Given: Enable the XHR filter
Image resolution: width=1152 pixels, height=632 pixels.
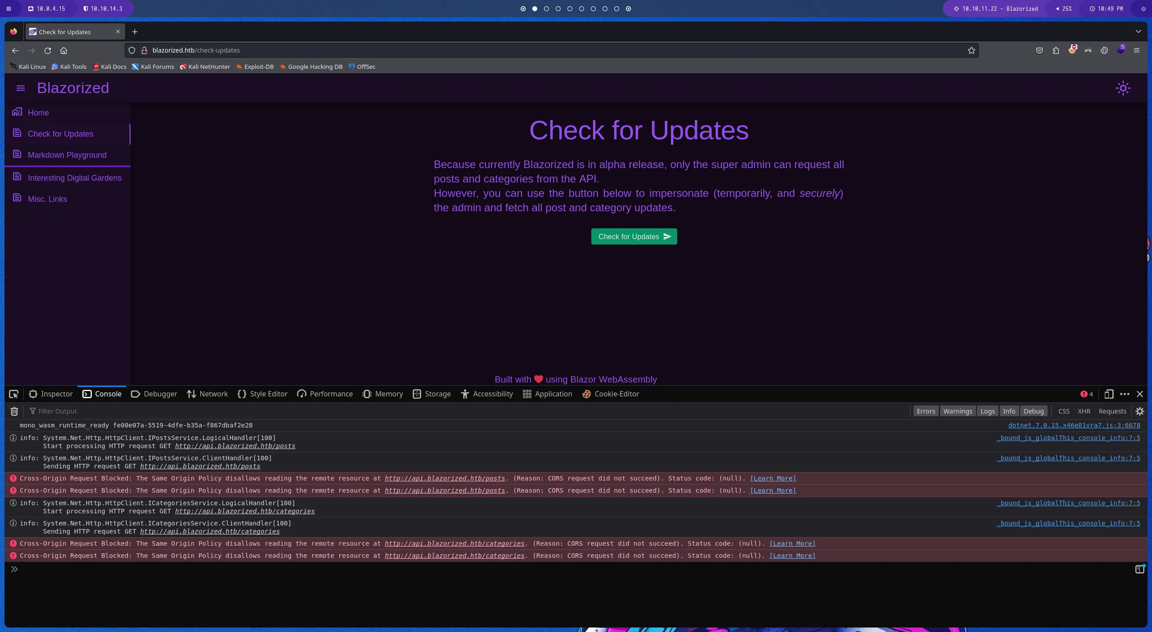Looking at the screenshot, I should [x=1084, y=411].
